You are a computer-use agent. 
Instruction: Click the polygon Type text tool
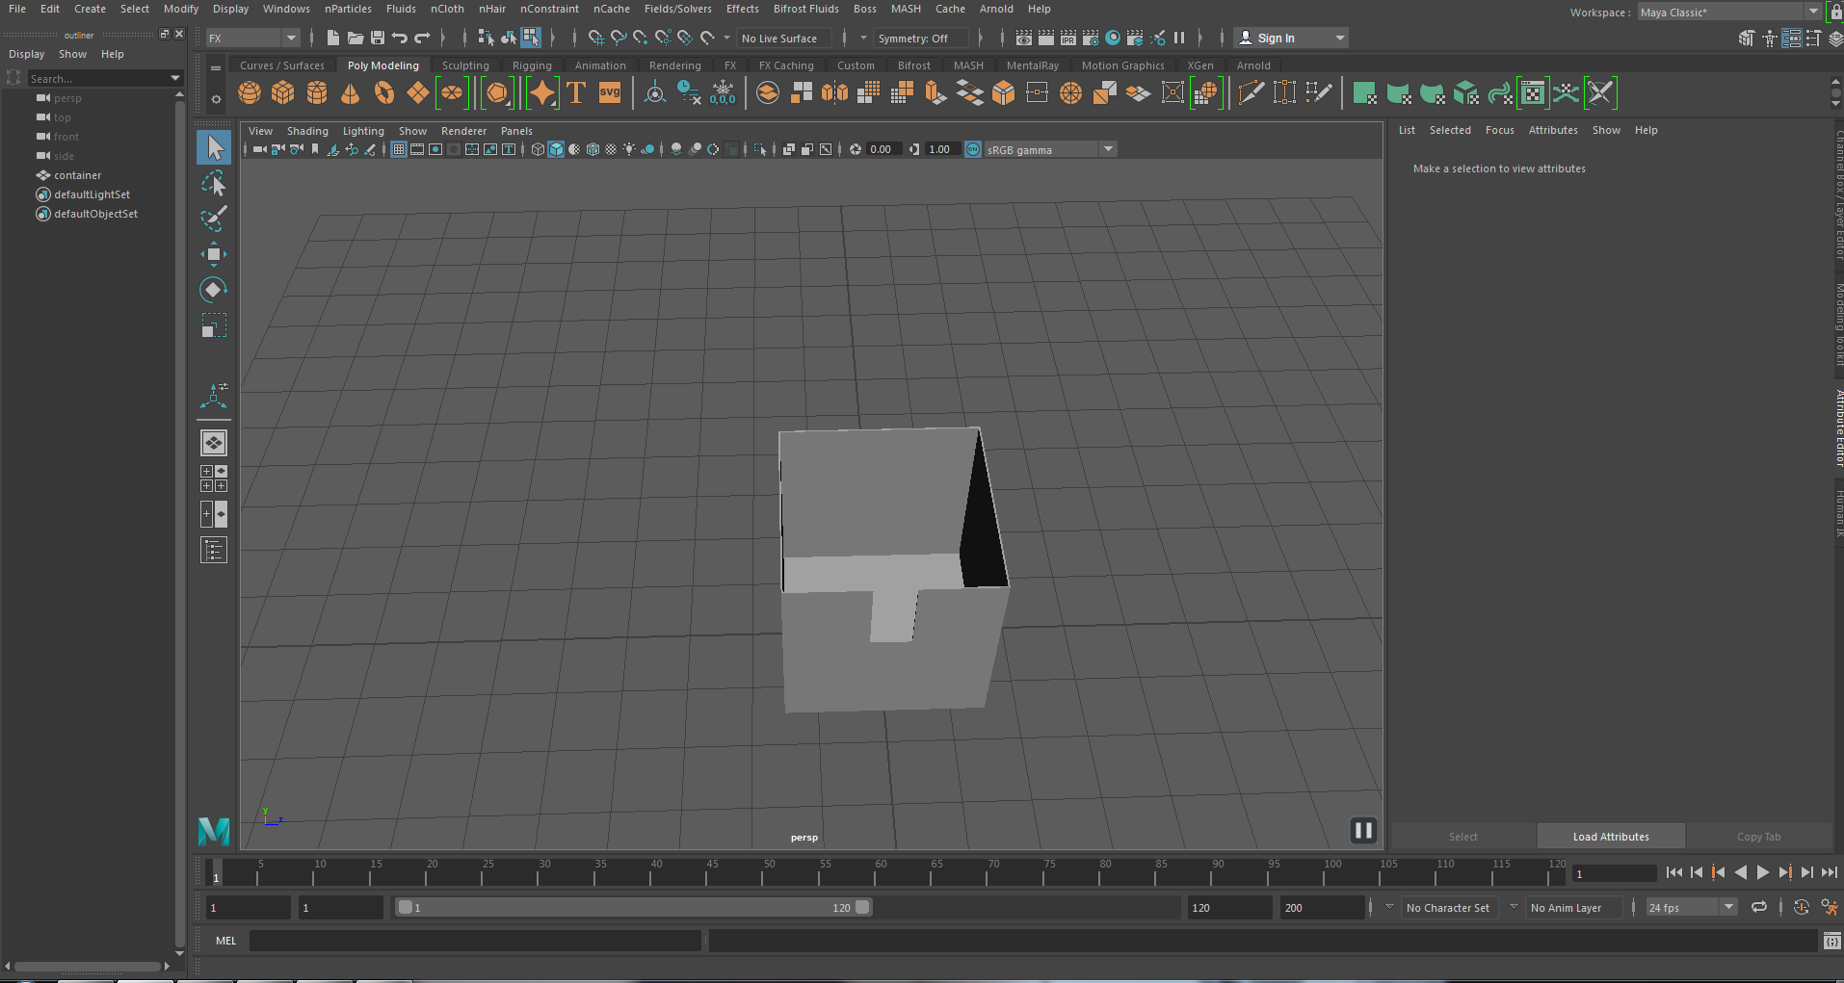pos(576,93)
